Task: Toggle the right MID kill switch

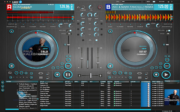Action: tap(102, 29)
